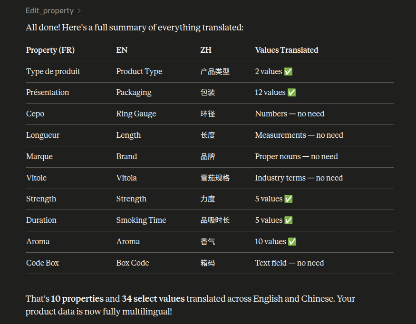The width and height of the screenshot is (416, 324).
Task: Click "Proper nouns — no need" cell
Action: click(296, 157)
